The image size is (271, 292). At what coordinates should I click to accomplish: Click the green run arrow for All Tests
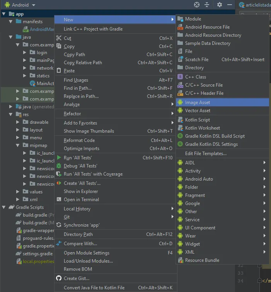coord(59,157)
